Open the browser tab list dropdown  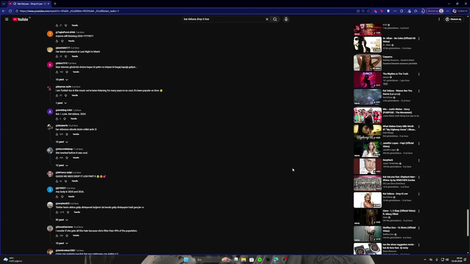tap(3, 4)
